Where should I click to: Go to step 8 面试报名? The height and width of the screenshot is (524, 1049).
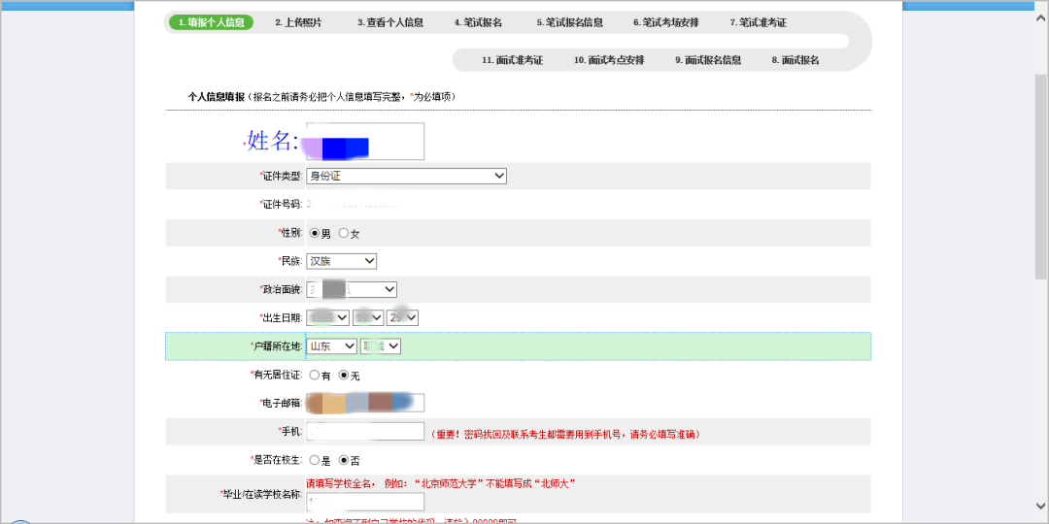coord(795,60)
